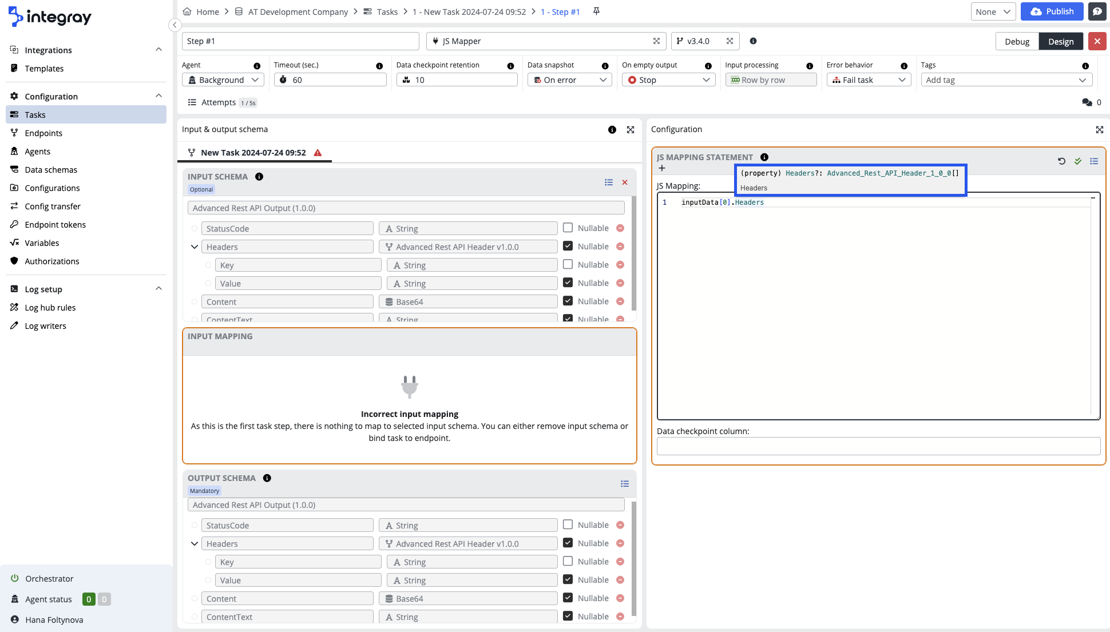Click the pin icon in the breadcrumb bar
The width and height of the screenshot is (1110, 632).
click(x=596, y=11)
